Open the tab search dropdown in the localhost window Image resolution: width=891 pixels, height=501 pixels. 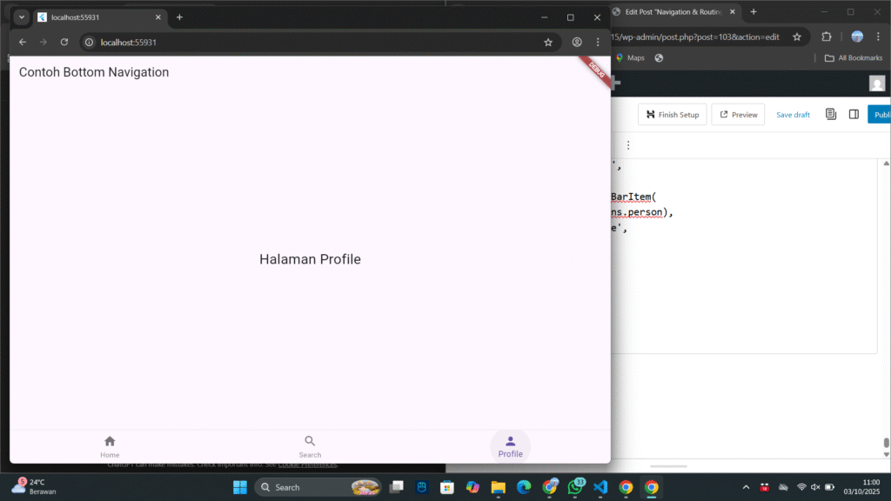tap(22, 17)
